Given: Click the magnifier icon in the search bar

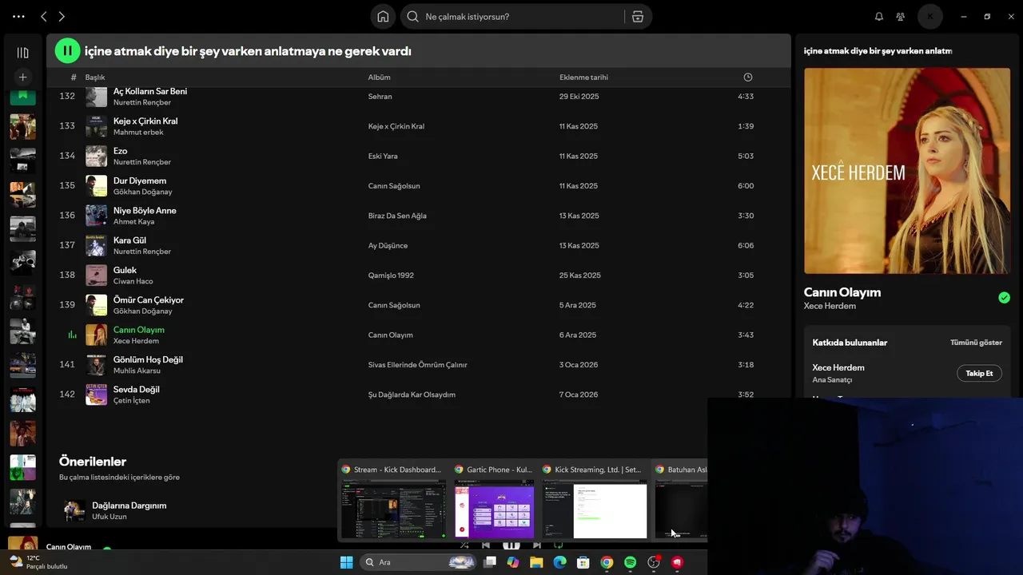Looking at the screenshot, I should point(413,16).
